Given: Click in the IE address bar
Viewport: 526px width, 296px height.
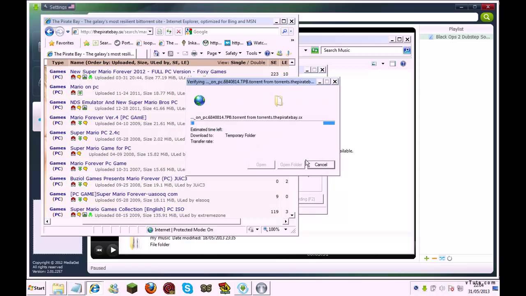Looking at the screenshot, I should 113,32.
